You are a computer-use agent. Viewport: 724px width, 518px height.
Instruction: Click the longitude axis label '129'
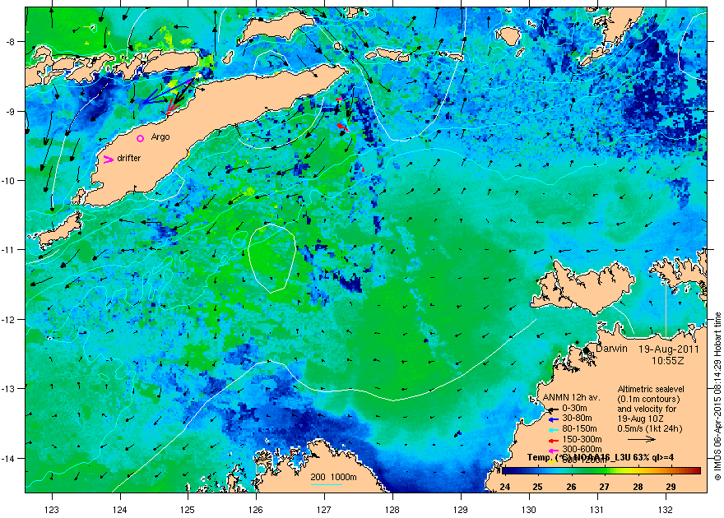[461, 510]
